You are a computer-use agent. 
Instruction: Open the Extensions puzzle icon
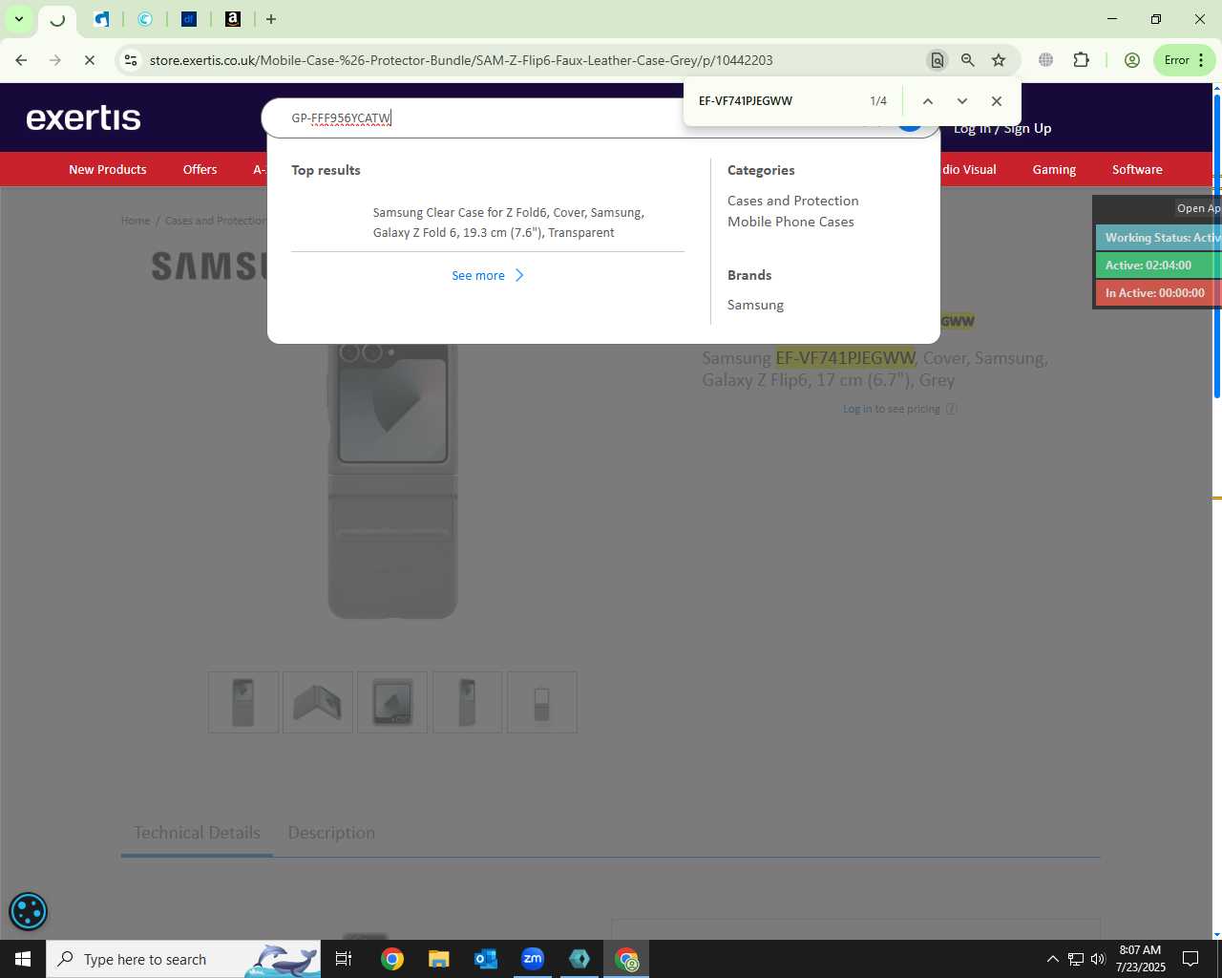(x=1081, y=60)
